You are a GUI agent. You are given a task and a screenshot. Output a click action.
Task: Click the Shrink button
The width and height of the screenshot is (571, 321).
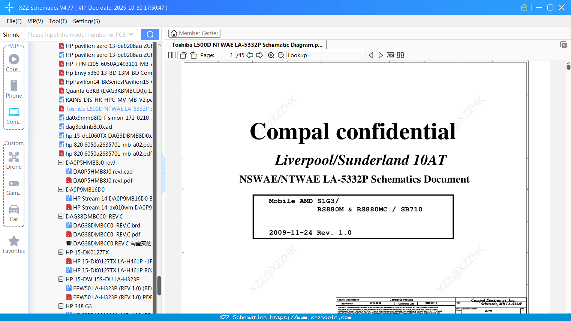pos(11,34)
